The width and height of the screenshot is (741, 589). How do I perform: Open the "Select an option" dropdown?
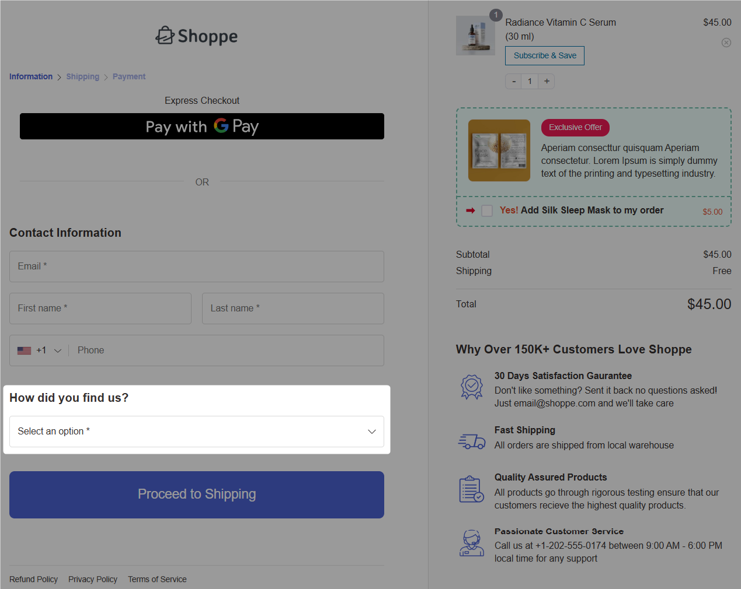(196, 432)
